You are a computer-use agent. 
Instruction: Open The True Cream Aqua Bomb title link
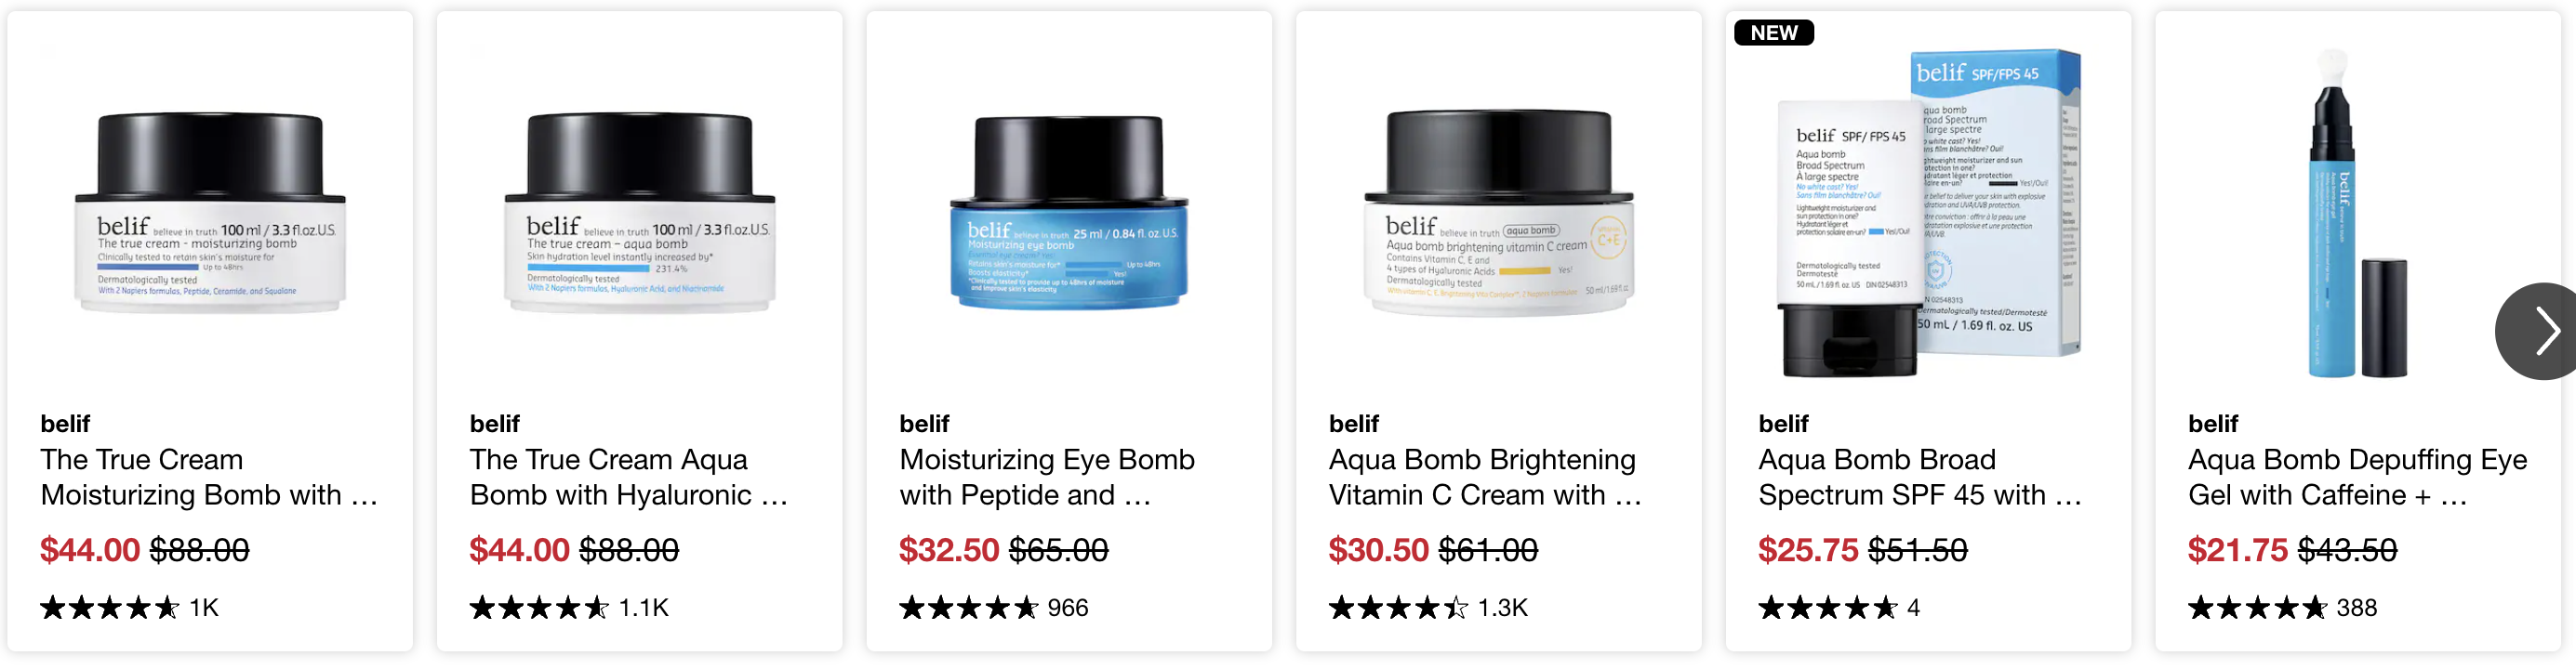pyautogui.click(x=629, y=478)
